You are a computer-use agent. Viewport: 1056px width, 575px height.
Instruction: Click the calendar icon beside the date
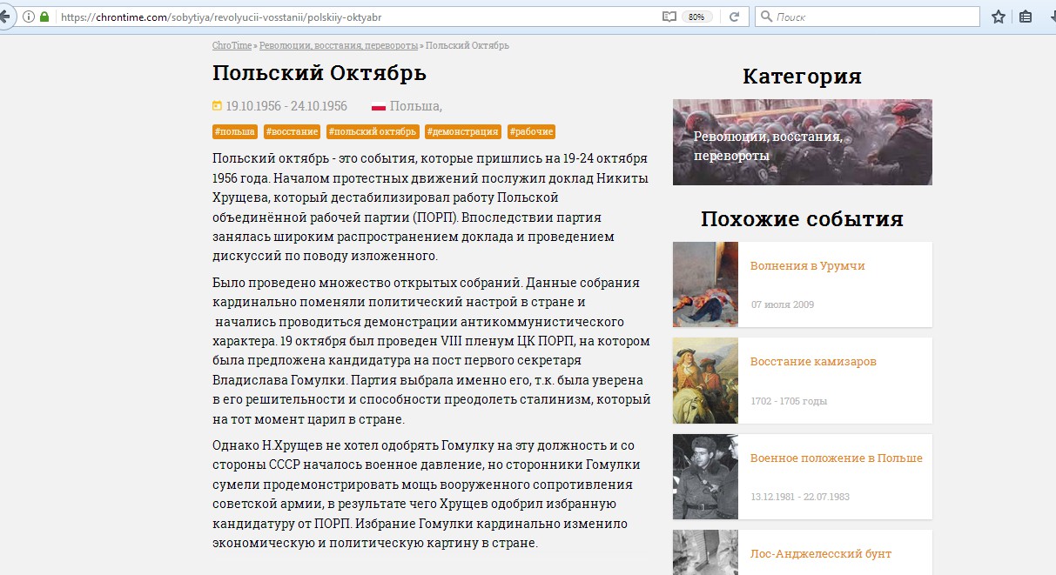tap(217, 106)
